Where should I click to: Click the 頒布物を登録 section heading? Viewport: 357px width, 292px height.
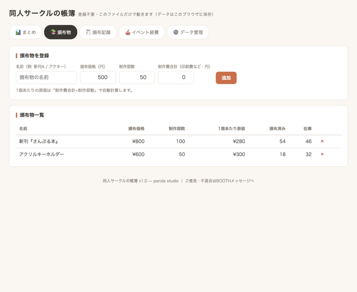[35, 55]
